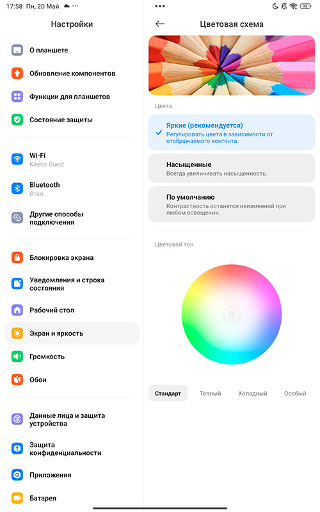The image size is (320, 512).
Task: Tap the colored pencils preview image
Action: [232, 66]
